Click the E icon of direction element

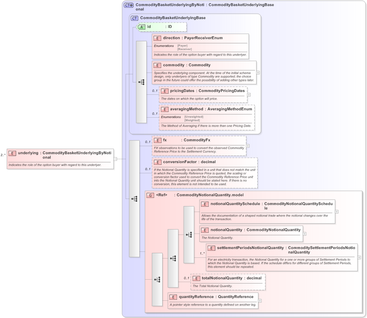157,38
